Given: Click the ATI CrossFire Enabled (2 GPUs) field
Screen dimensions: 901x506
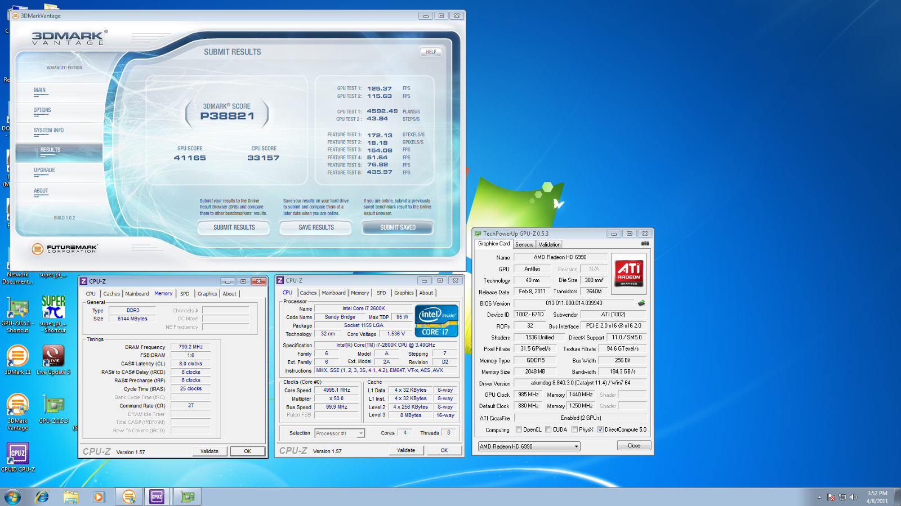Looking at the screenshot, I should pos(581,418).
